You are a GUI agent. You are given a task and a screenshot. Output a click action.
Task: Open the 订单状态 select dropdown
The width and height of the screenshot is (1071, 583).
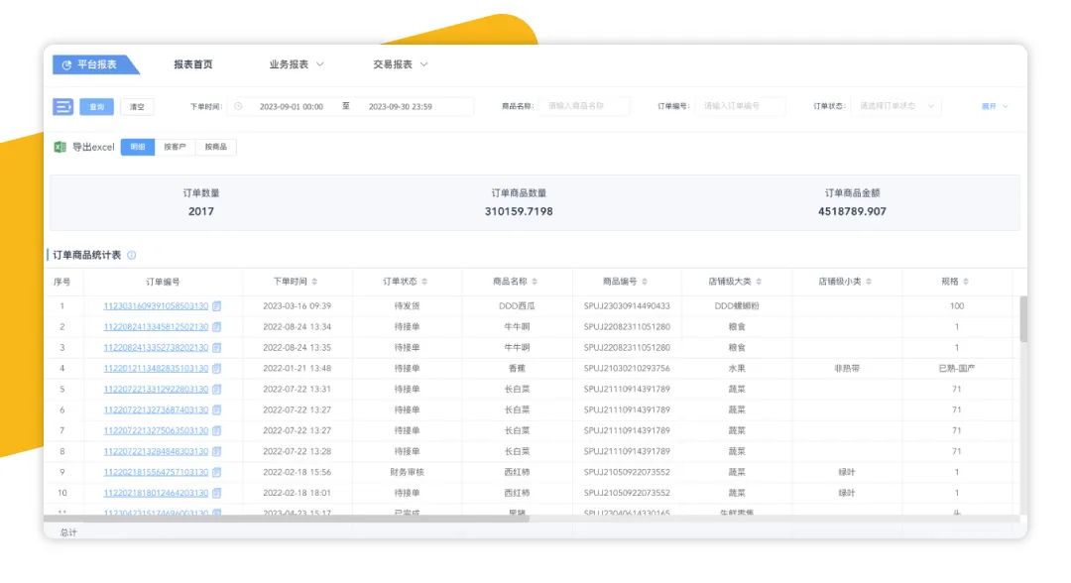(895, 106)
